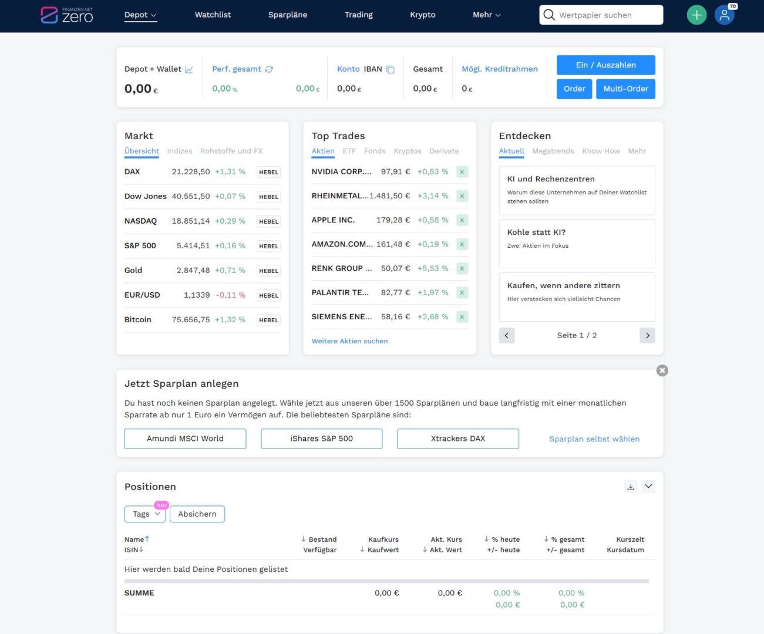This screenshot has height=634, width=764.
Task: Expand the Mehr navigation menu
Action: coord(487,15)
